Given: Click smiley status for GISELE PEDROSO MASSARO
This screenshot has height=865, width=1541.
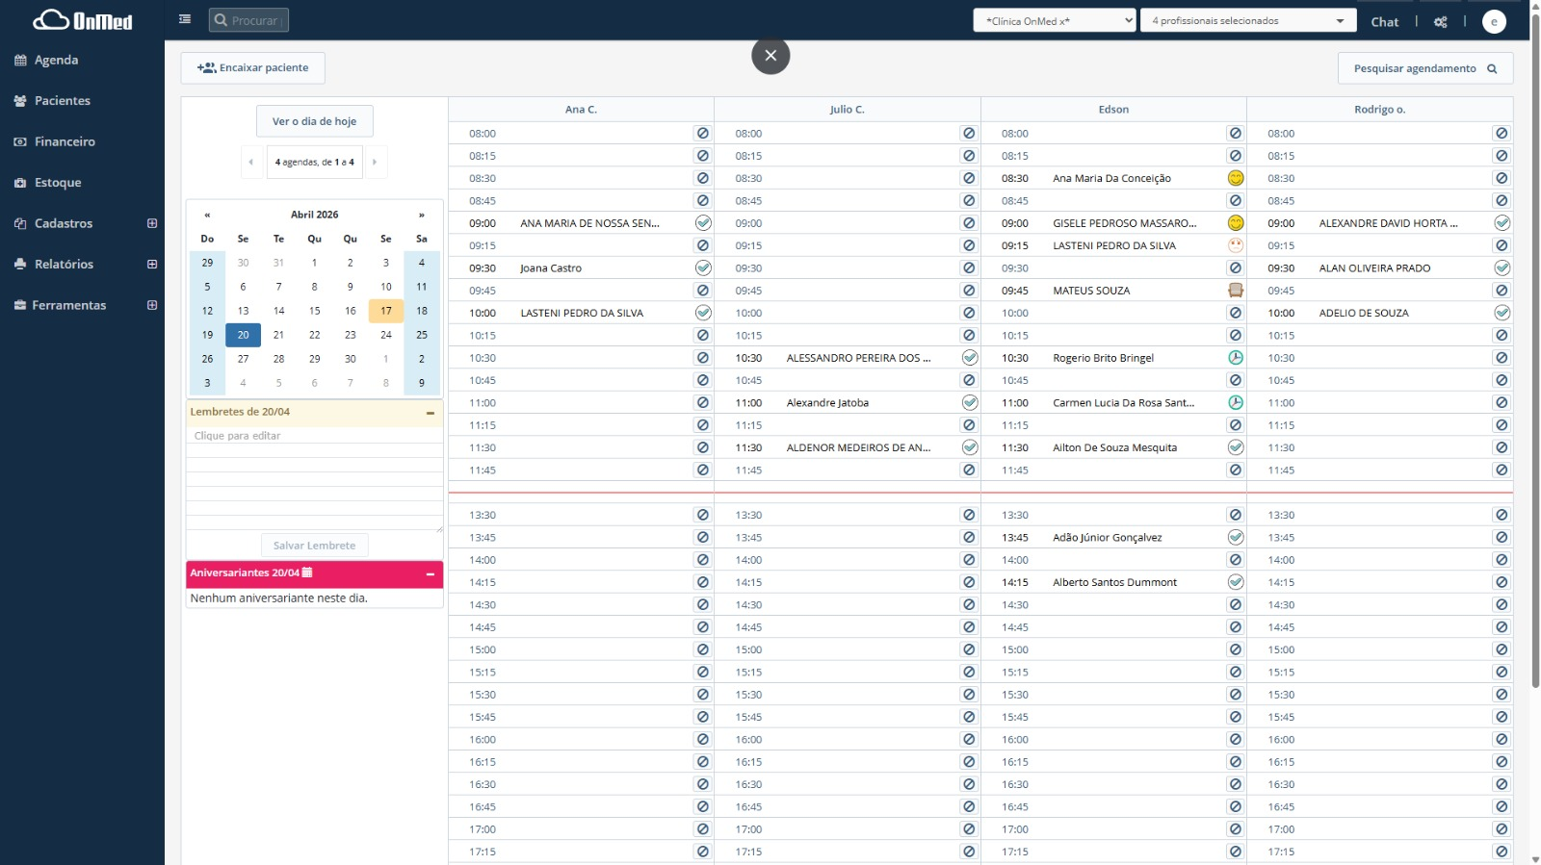Looking at the screenshot, I should pyautogui.click(x=1236, y=223).
